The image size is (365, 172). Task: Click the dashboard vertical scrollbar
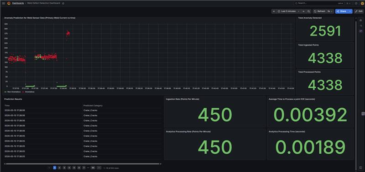355,95
